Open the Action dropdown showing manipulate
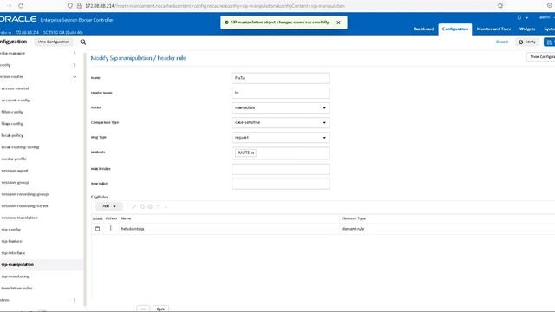This screenshot has width=555, height=312. click(x=281, y=107)
